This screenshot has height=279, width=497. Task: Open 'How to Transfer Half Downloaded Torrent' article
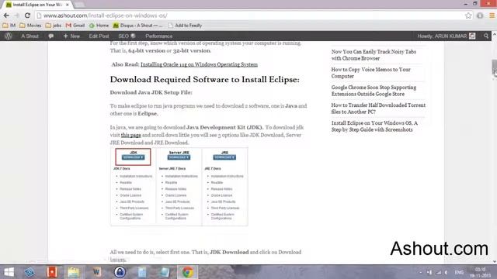point(378,108)
